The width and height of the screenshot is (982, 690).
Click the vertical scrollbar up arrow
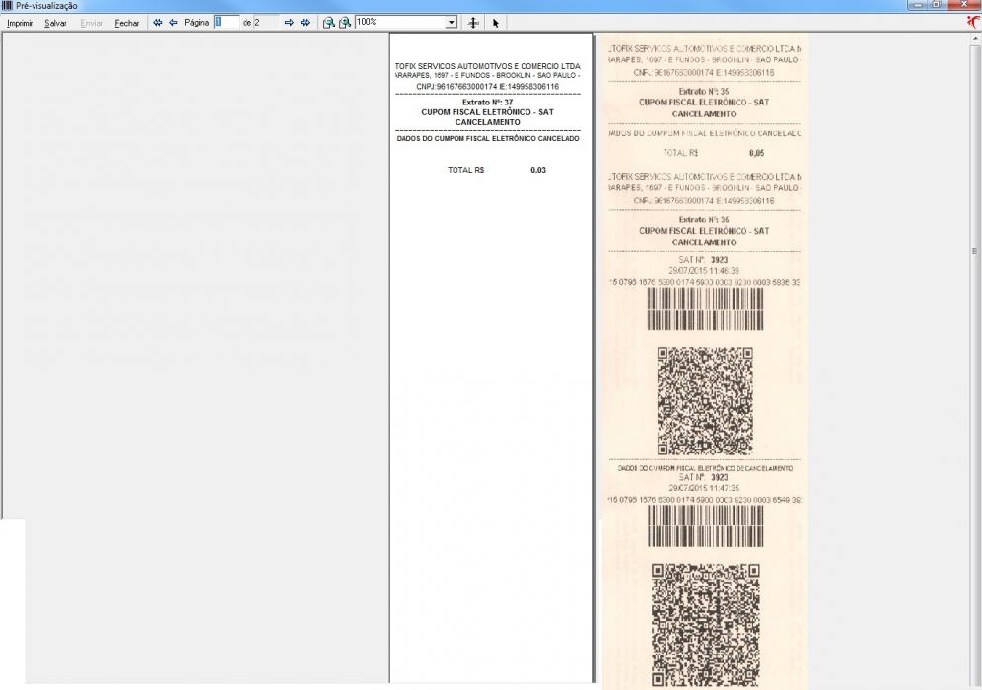[x=975, y=38]
